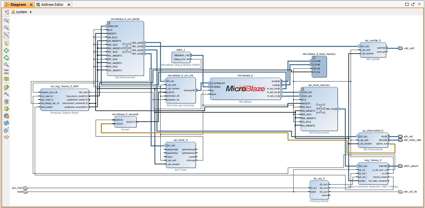Select the usb_uart output port
Screen dimensions: 425x208
tap(401, 48)
